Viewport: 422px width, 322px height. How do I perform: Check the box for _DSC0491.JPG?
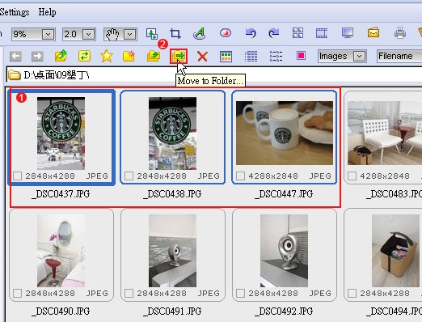(129, 293)
